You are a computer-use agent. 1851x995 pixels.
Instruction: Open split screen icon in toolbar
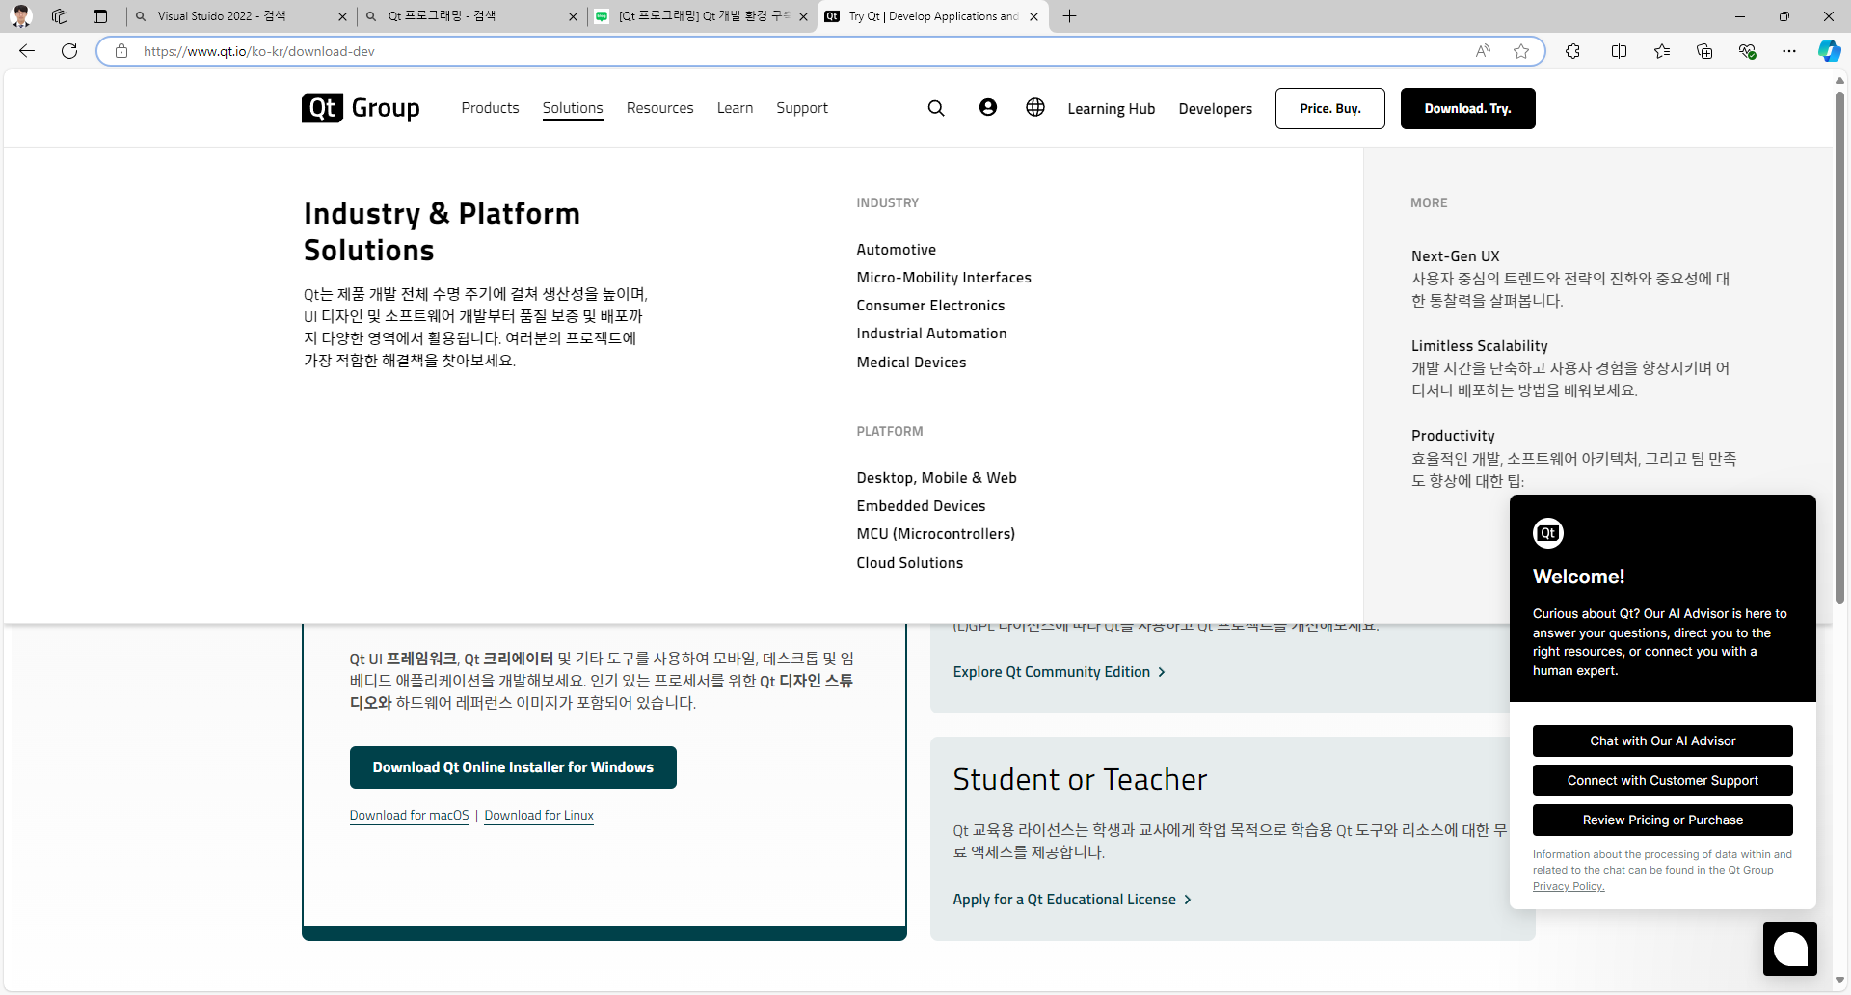pos(1619,51)
